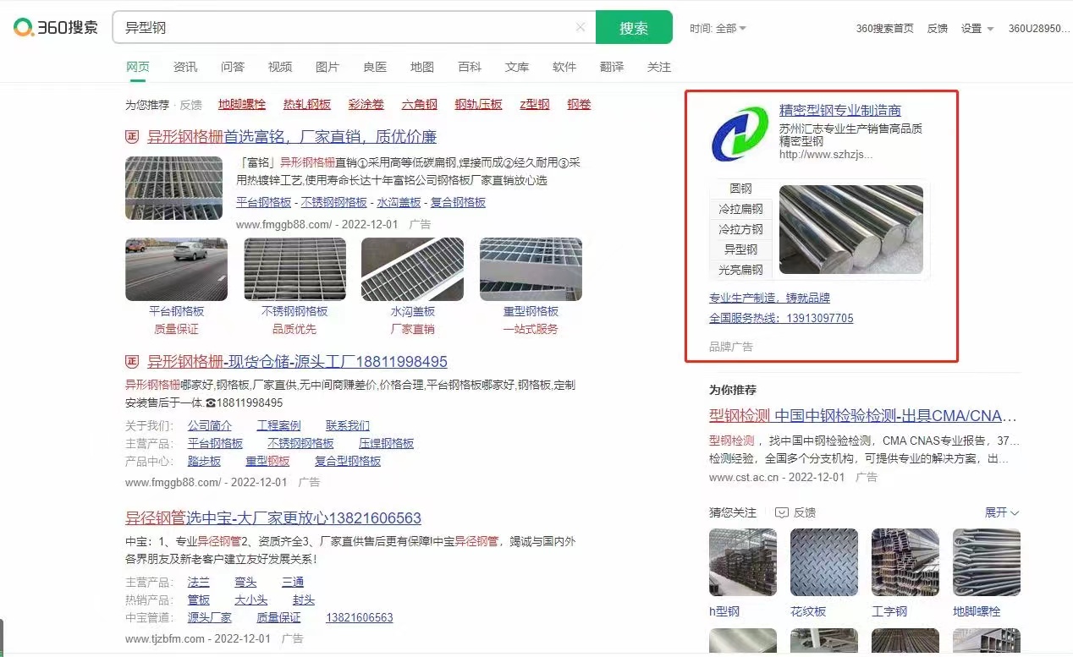Open the 不锈钢钢格板 sublink under 富铭 result

click(x=334, y=202)
